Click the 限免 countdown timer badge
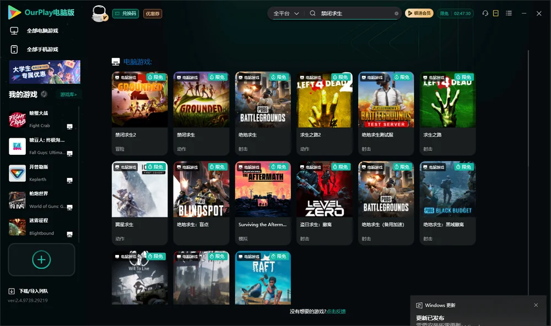The height and width of the screenshot is (326, 551). point(455,13)
